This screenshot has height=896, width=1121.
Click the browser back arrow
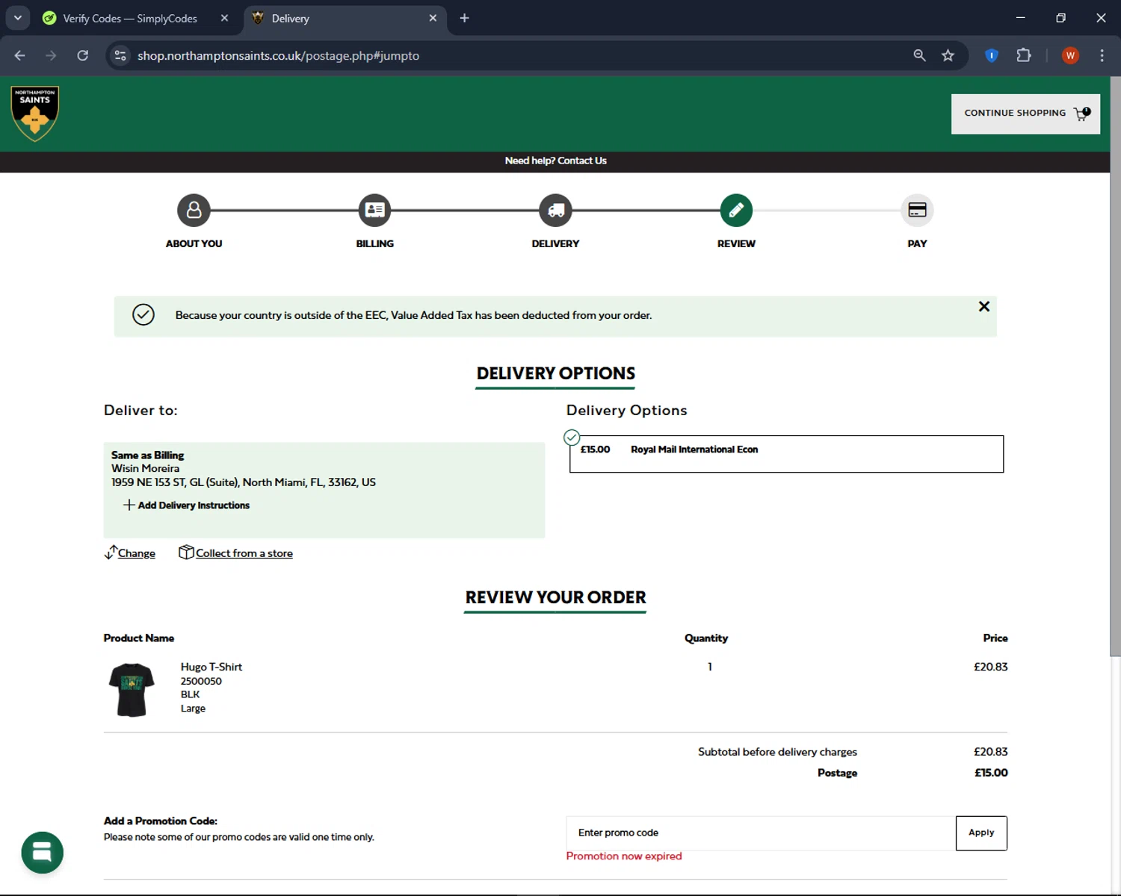pos(20,55)
